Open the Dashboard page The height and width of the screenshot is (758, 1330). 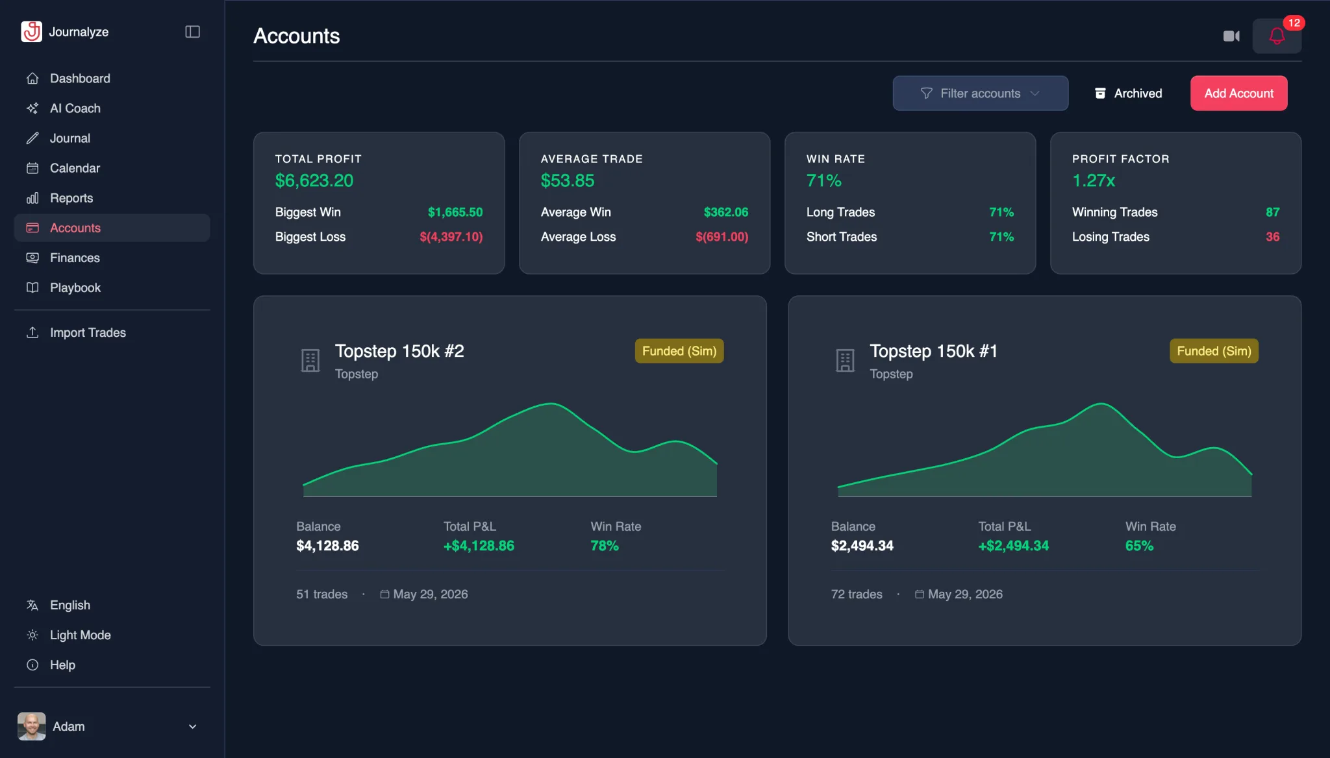click(x=112, y=79)
